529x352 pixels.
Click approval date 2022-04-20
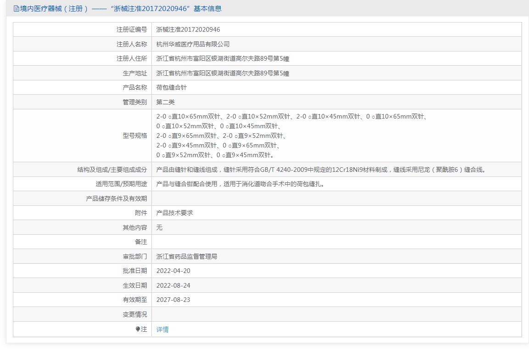point(173,271)
